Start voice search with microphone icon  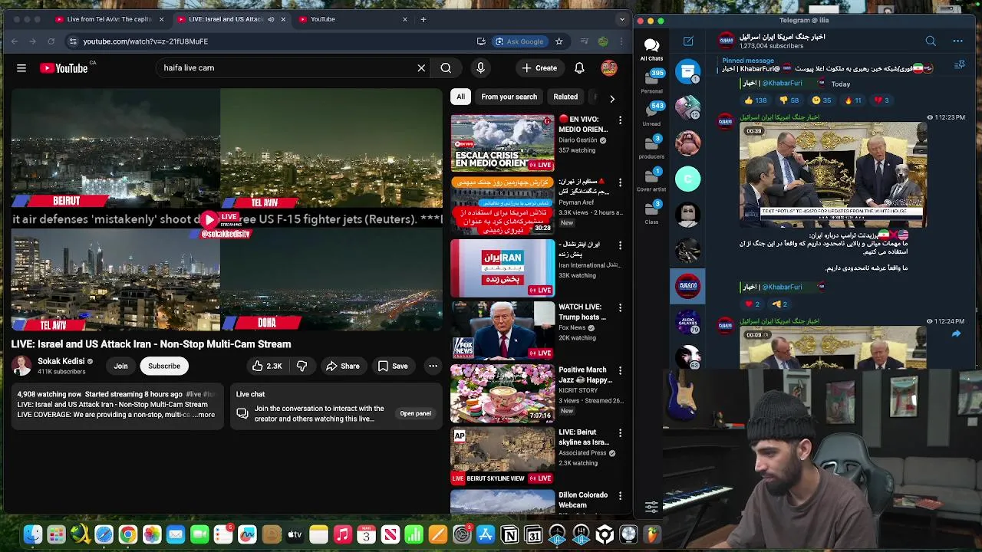click(x=481, y=68)
